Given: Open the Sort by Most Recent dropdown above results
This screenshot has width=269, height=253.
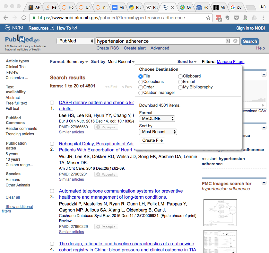Looking at the screenshot, I should pos(113,62).
